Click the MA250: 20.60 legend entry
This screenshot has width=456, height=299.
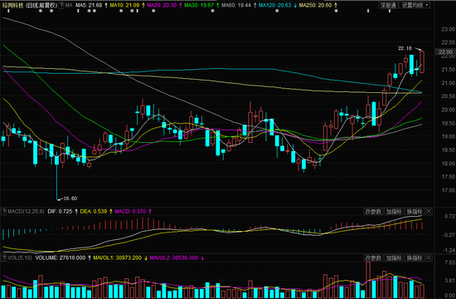pos(315,5)
